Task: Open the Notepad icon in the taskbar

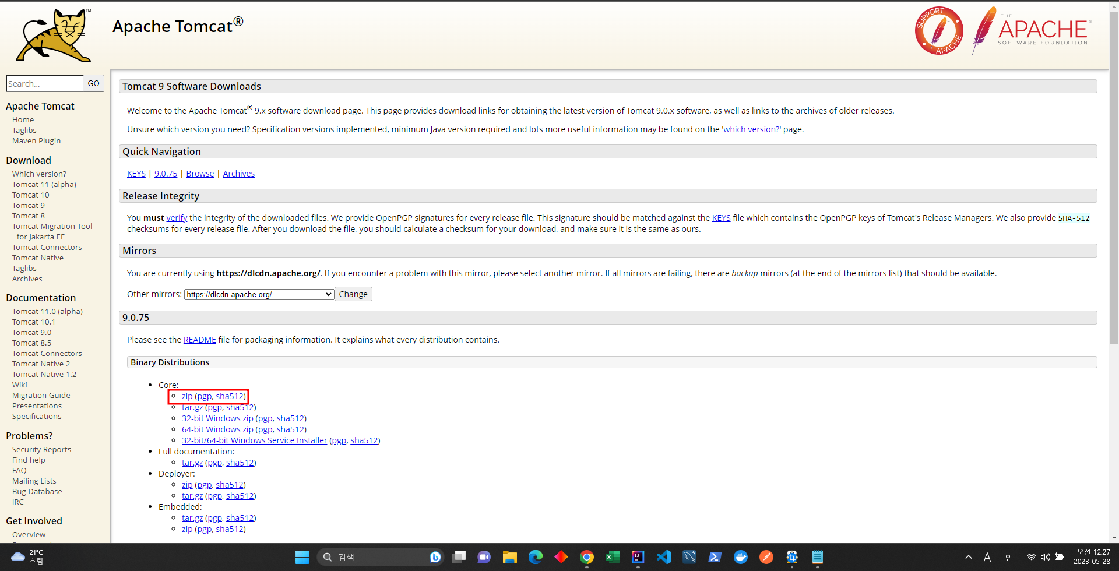Action: click(x=818, y=557)
